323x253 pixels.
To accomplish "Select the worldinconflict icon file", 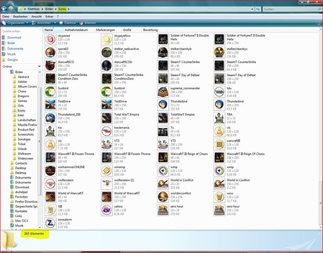I will [x=163, y=197].
